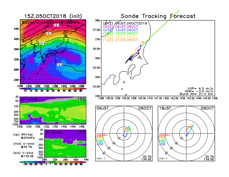
Task: Click the 'V-wind' panel label
Action: 54,132
